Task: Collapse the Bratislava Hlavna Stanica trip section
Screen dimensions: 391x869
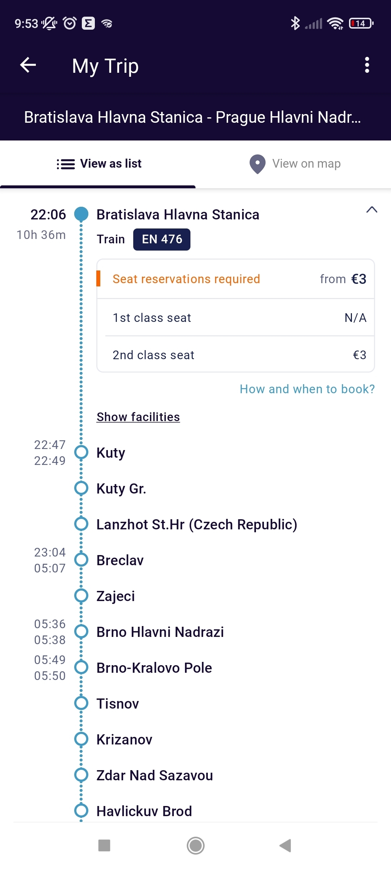Action: pyautogui.click(x=372, y=210)
